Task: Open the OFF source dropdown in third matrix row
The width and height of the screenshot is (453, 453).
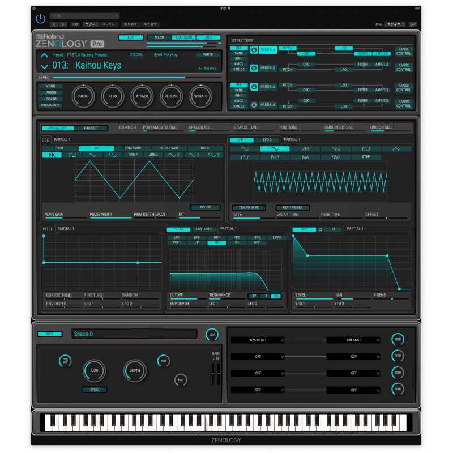Action: [258, 373]
